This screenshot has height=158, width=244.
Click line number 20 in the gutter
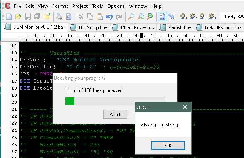[x=14, y=102]
